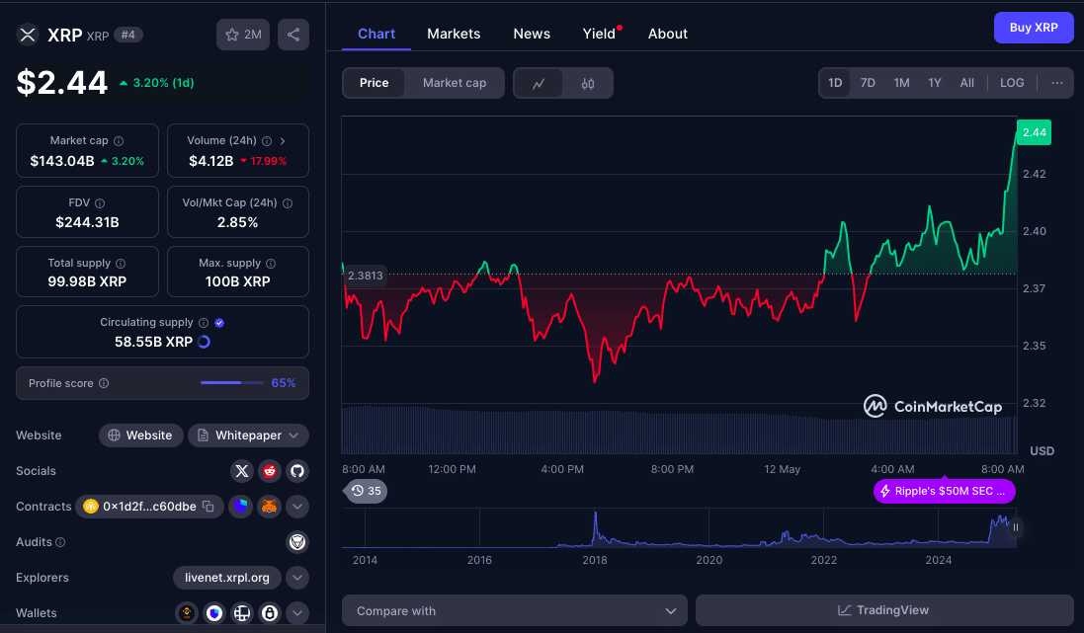The image size is (1084, 633).
Task: Select the first wallet icon in Wallets row
Action: (187, 613)
